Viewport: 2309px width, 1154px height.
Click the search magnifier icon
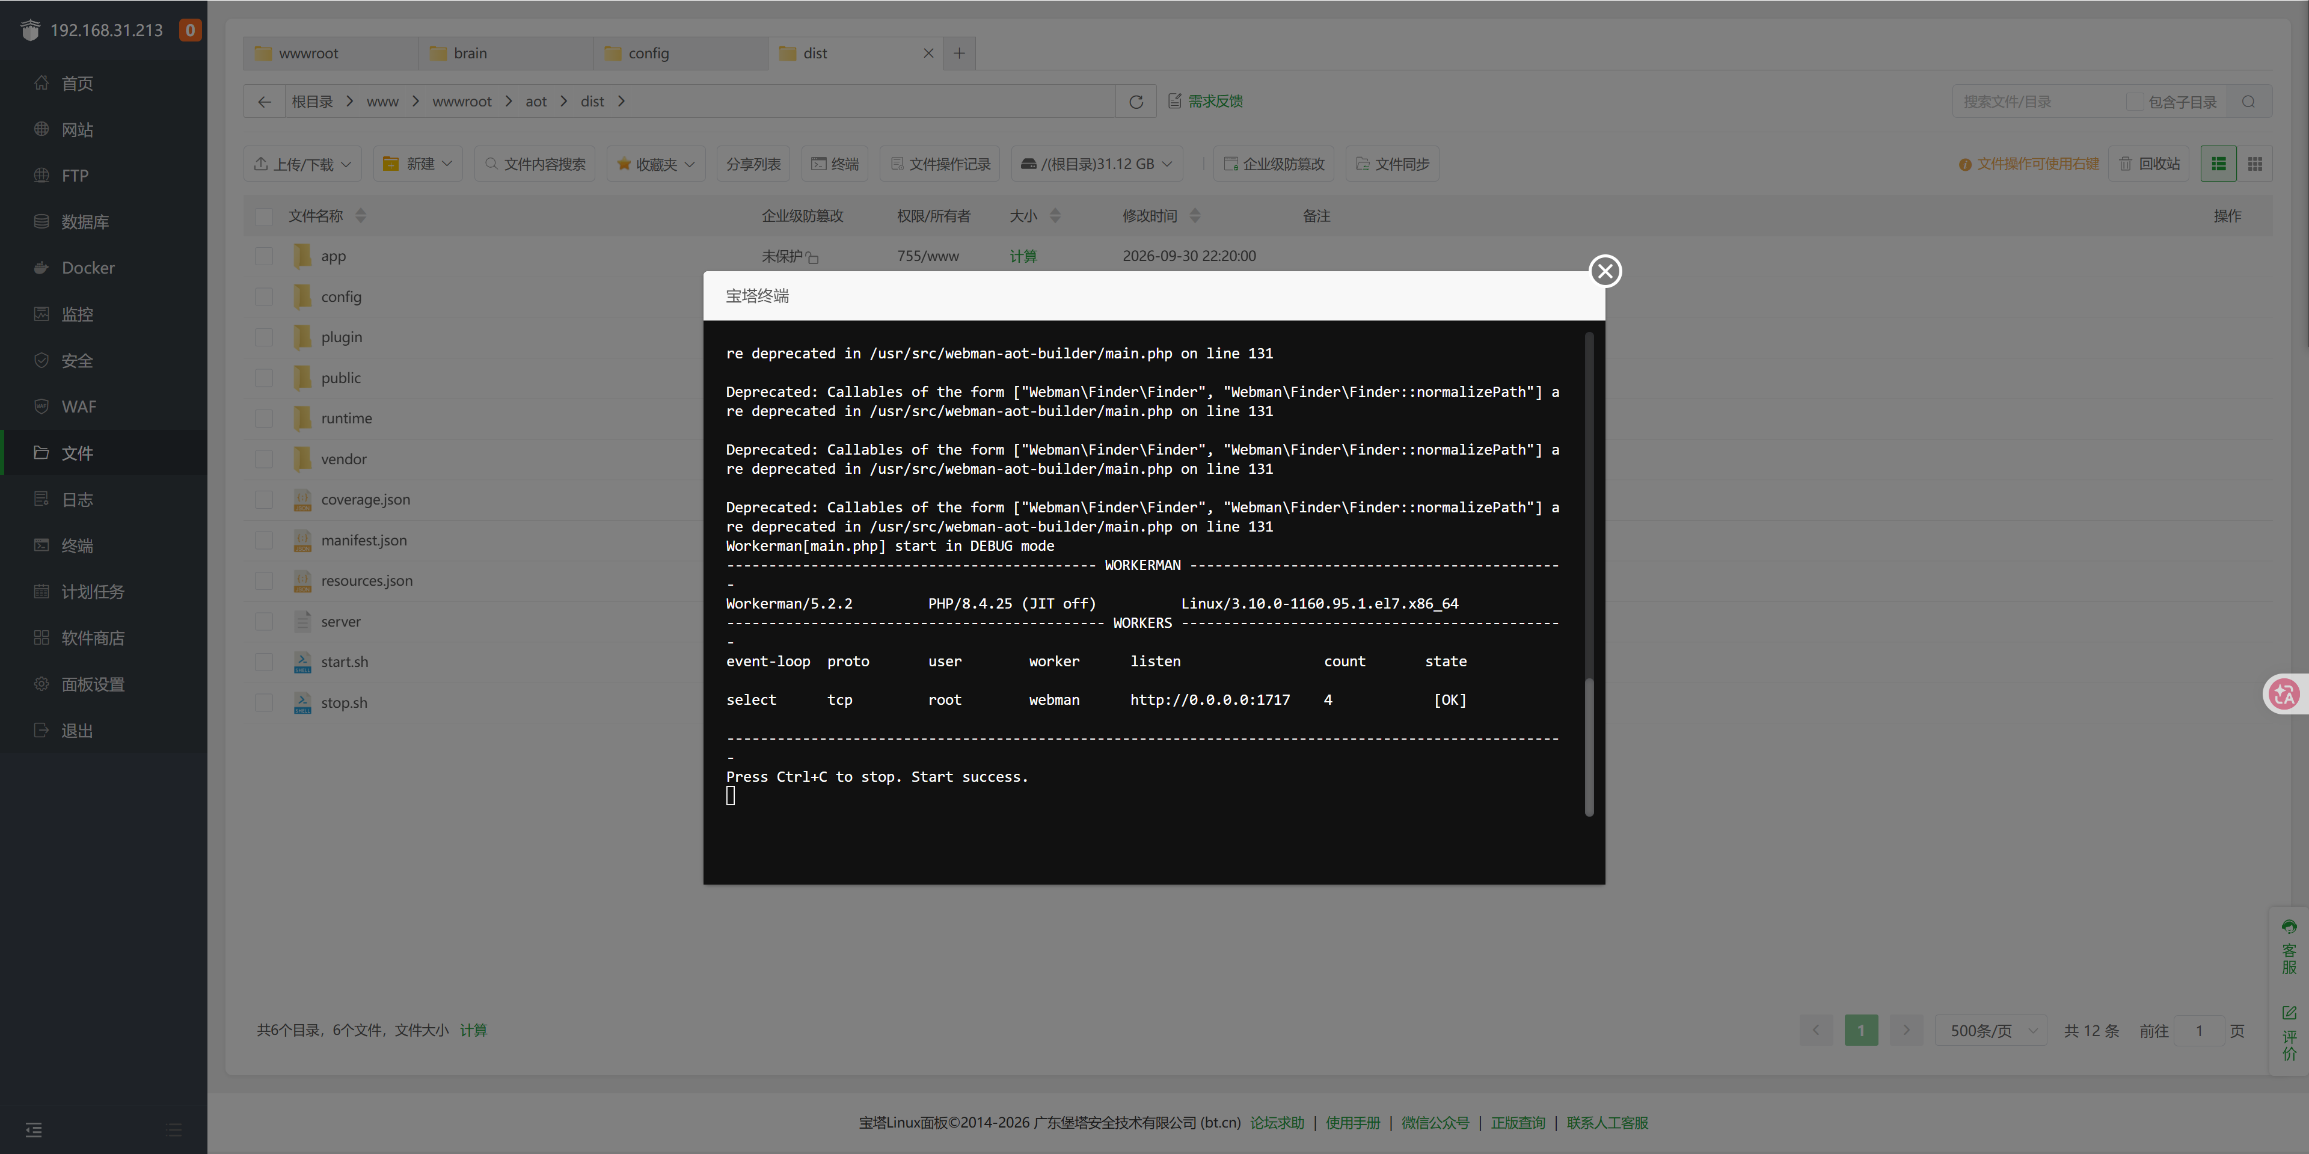pos(2248,101)
